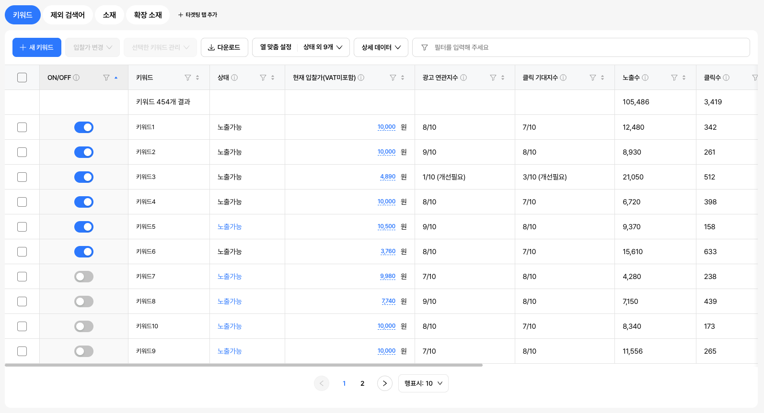The width and height of the screenshot is (764, 413).
Task: Select the checkbox for 키워드1 row
Action: coord(22,127)
